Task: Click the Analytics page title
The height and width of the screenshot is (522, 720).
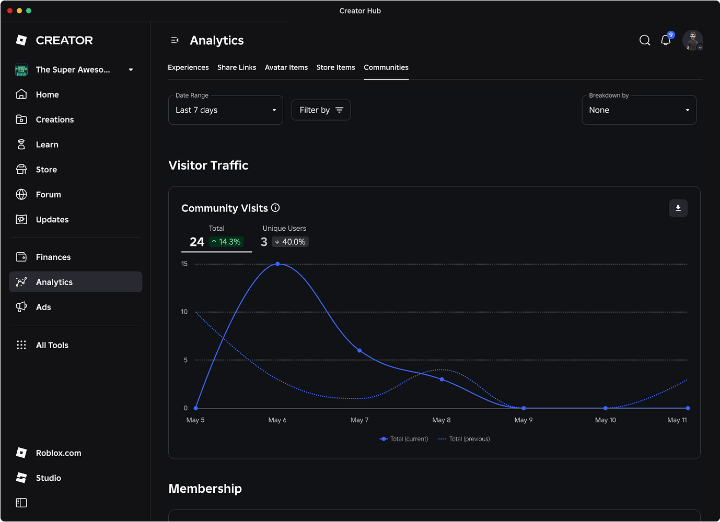Action: tap(217, 40)
